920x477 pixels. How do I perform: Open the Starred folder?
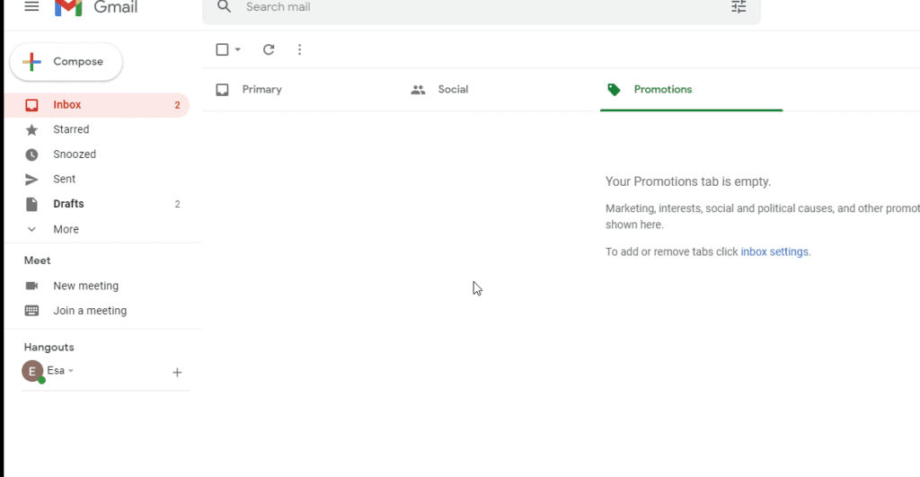coord(70,129)
